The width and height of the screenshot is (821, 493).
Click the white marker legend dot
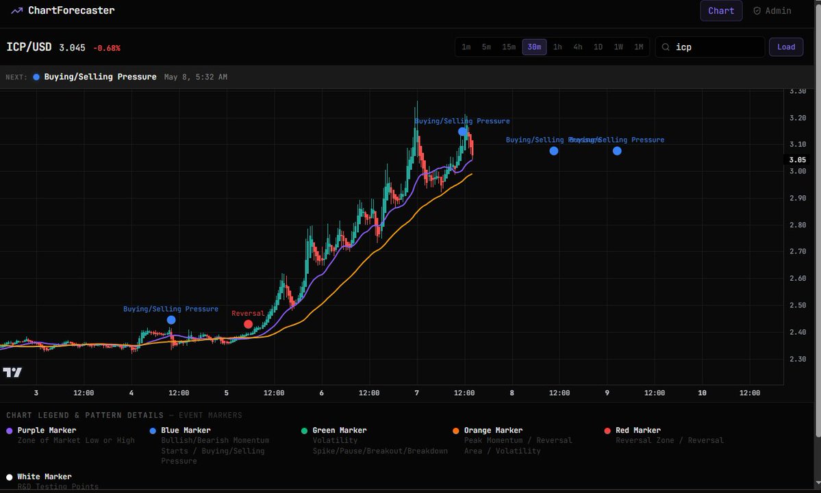coord(10,477)
